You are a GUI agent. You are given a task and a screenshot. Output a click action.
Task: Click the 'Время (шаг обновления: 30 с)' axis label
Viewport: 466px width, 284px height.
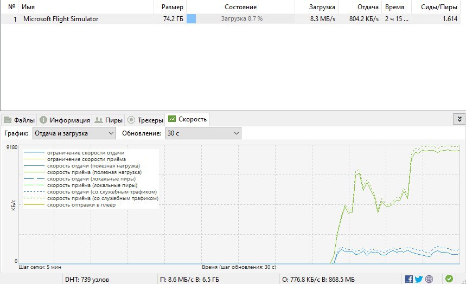pyautogui.click(x=239, y=267)
